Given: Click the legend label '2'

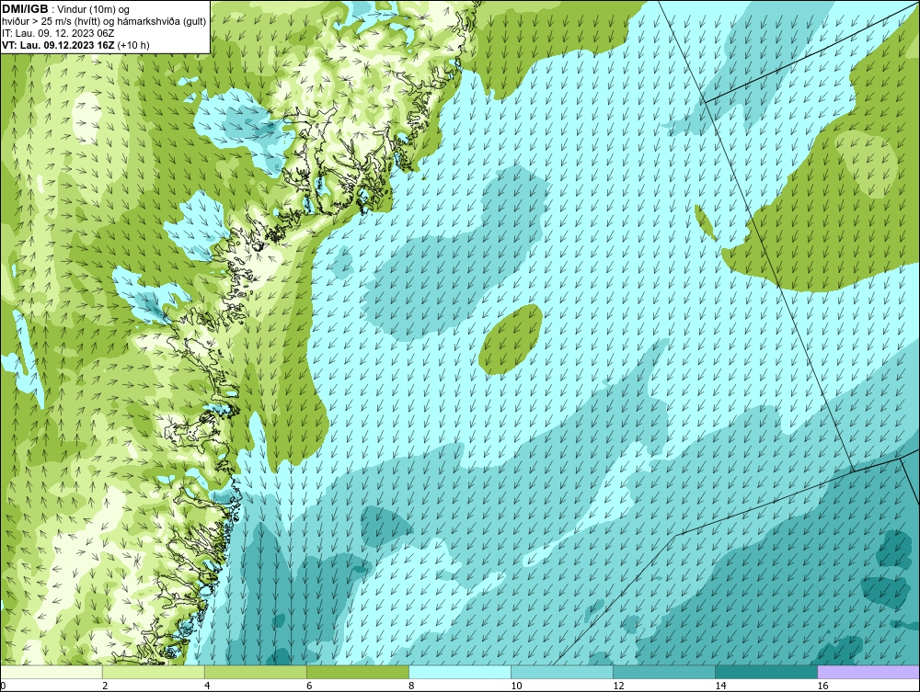Looking at the screenshot, I should [x=105, y=686].
